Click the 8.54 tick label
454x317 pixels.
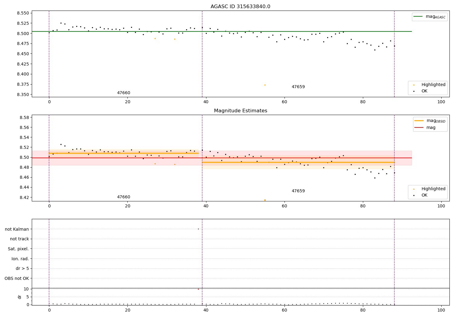pos(24,137)
